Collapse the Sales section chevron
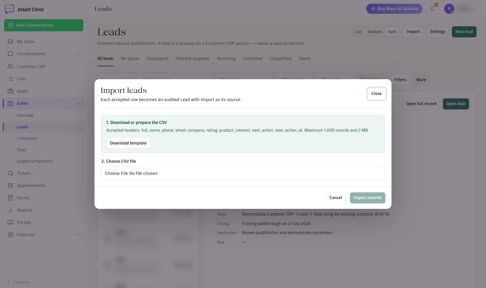486x288 pixels. [x=78, y=103]
